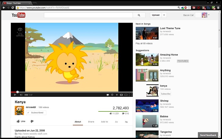Click the Upload button
Image resolution: width=222 pixels, height=139 pixels.
pos(156,15)
